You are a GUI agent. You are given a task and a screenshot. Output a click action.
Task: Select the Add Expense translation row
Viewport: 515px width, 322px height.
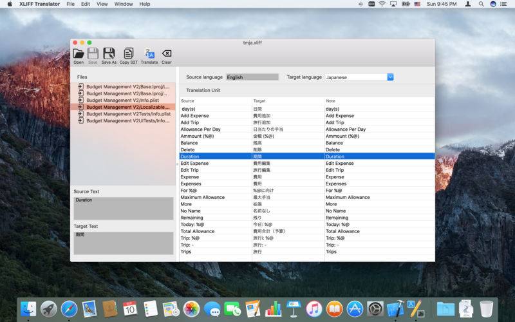click(307, 116)
